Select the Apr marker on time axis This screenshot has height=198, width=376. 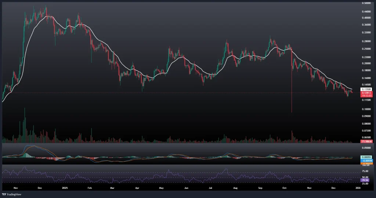pos(138,187)
